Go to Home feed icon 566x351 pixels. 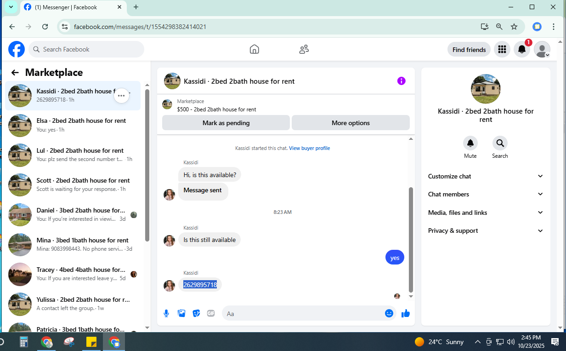[254, 49]
